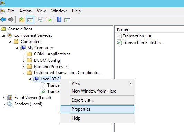This screenshot has height=132, width=184.
Task: Select Transaction List text in right pane
Action: pos(137,36)
